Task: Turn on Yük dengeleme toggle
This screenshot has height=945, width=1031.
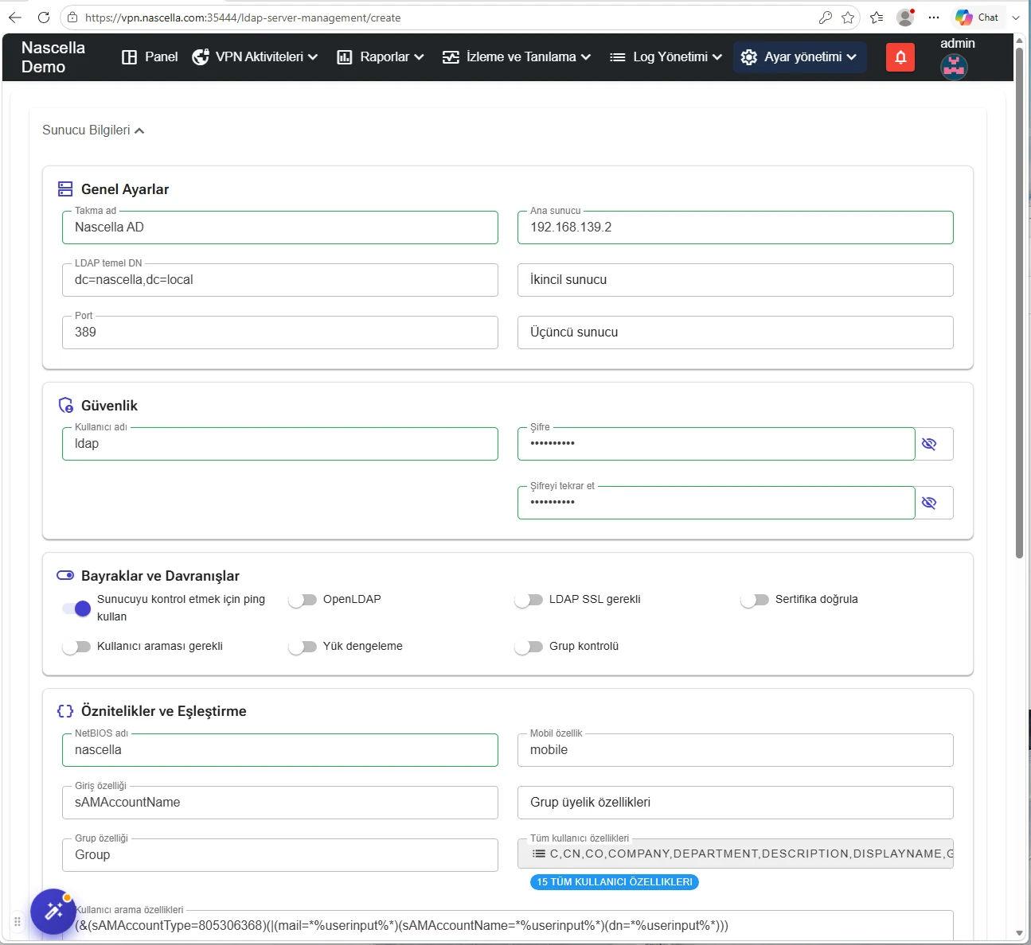Action: pyautogui.click(x=303, y=647)
